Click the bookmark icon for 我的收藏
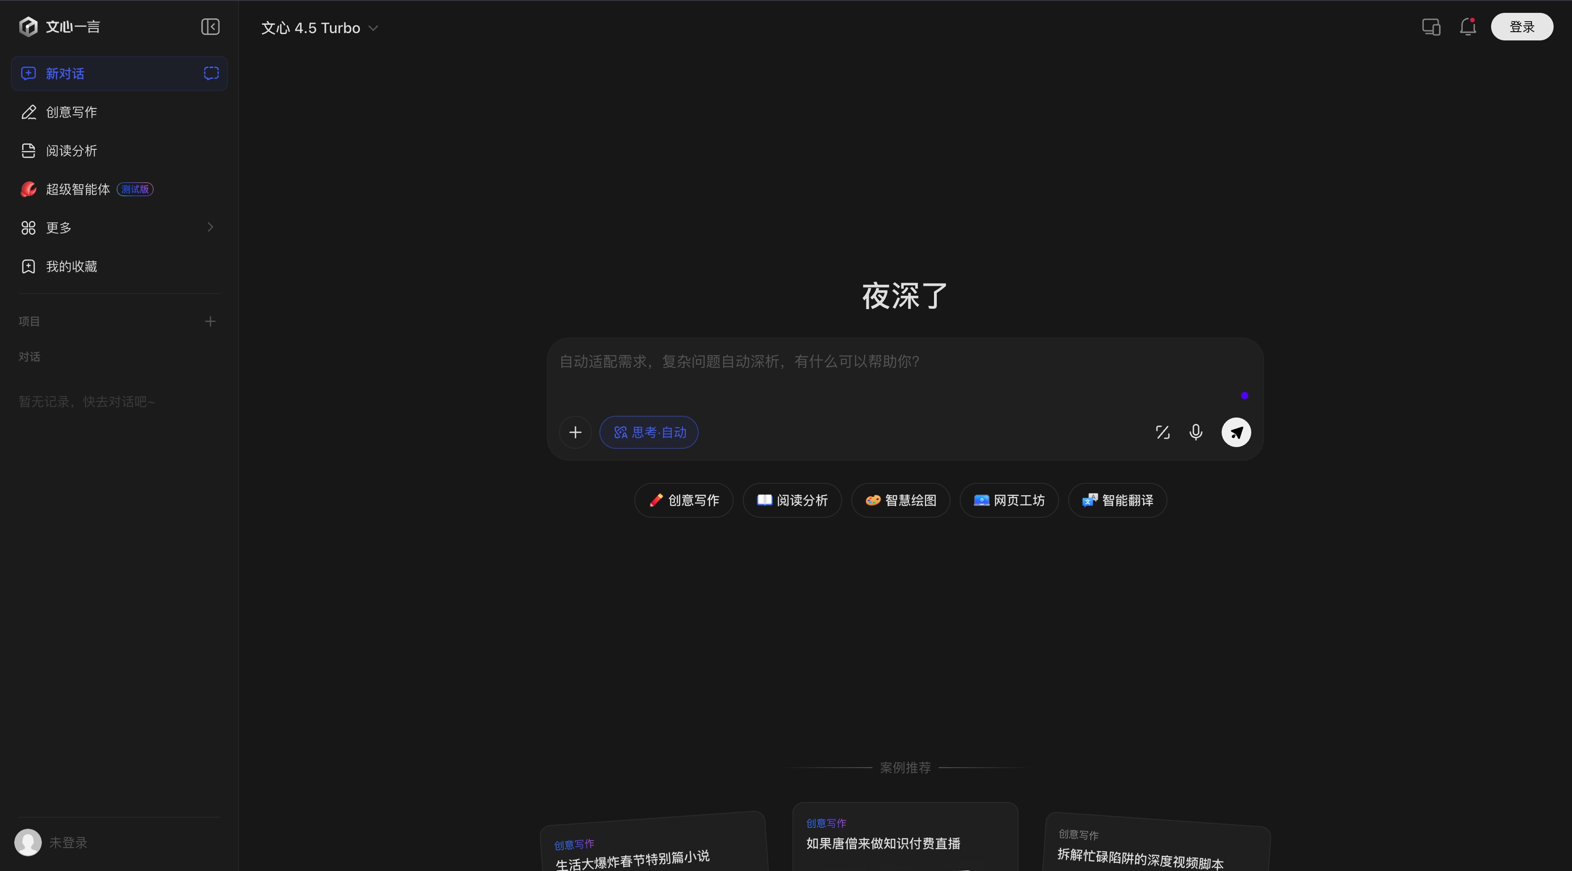 (28, 266)
